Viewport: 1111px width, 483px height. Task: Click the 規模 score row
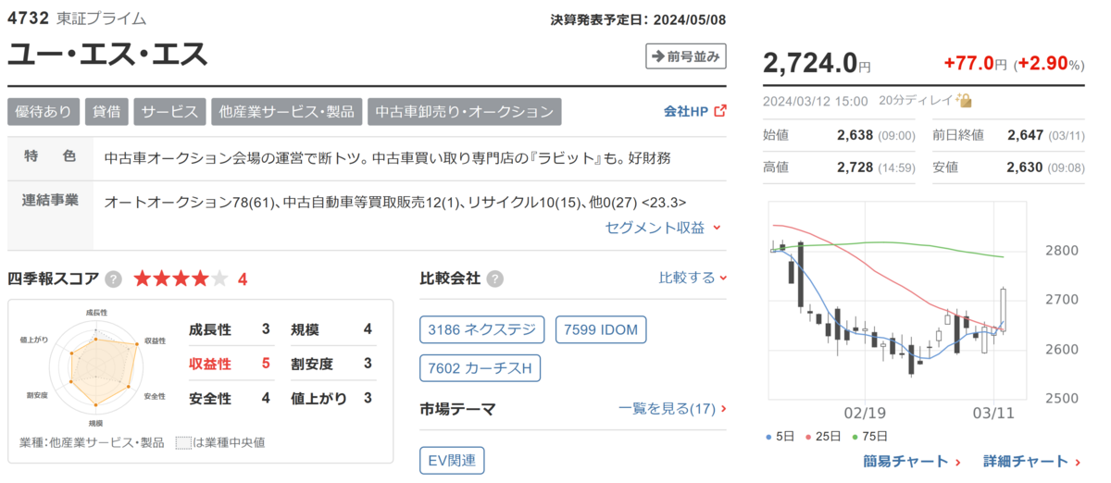331,329
